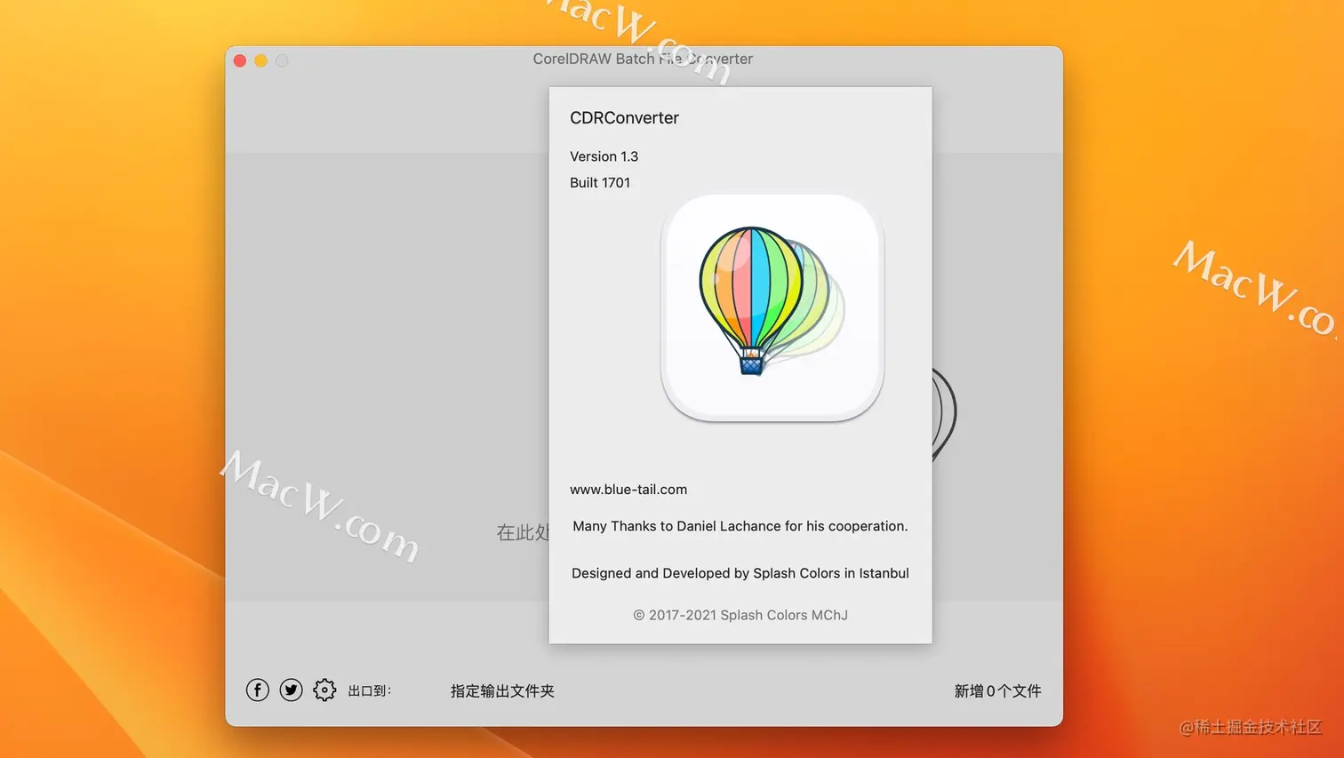The height and width of the screenshot is (758, 1344).
Task: Click the 2017-2021 Splash Colors copyright text
Action: pyautogui.click(x=740, y=615)
